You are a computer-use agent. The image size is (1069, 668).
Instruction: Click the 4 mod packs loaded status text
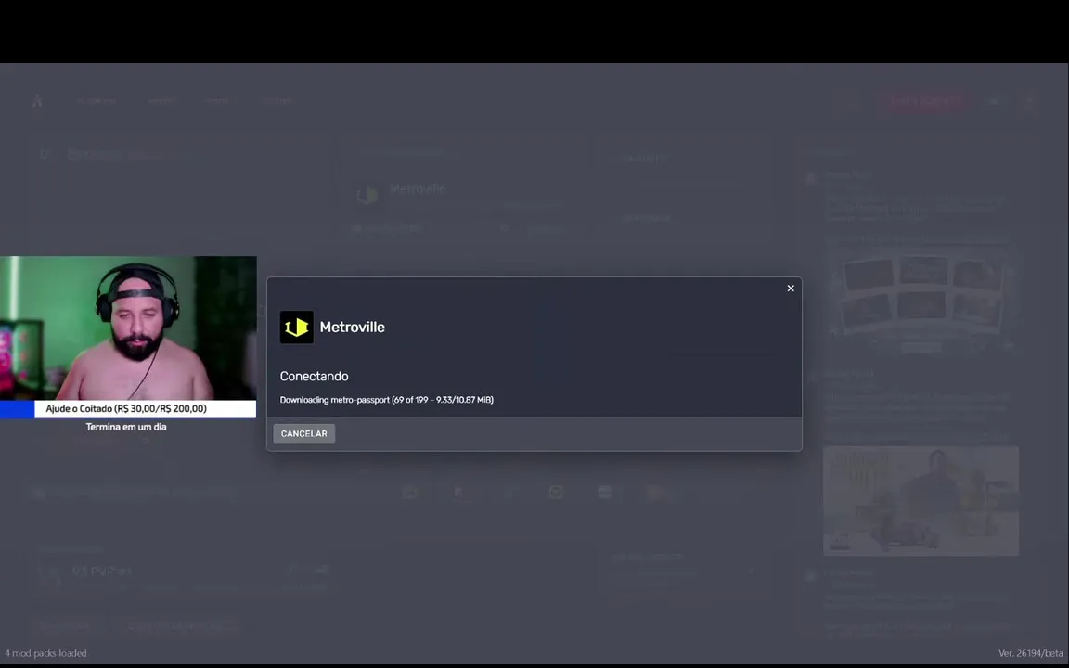[x=45, y=653]
